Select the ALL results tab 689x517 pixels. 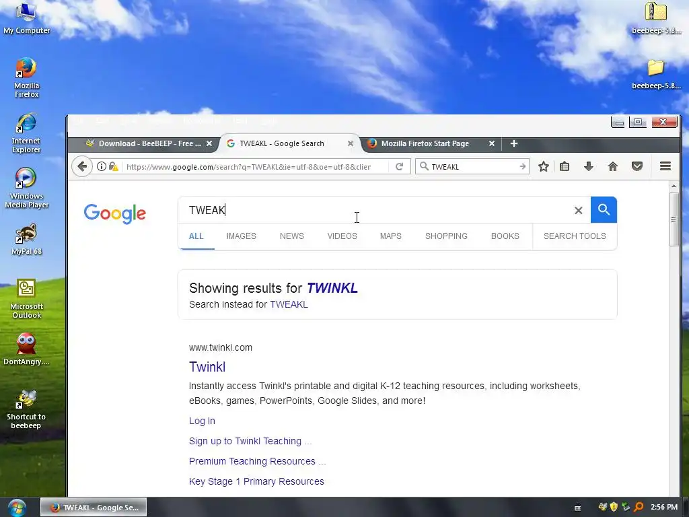pos(196,236)
